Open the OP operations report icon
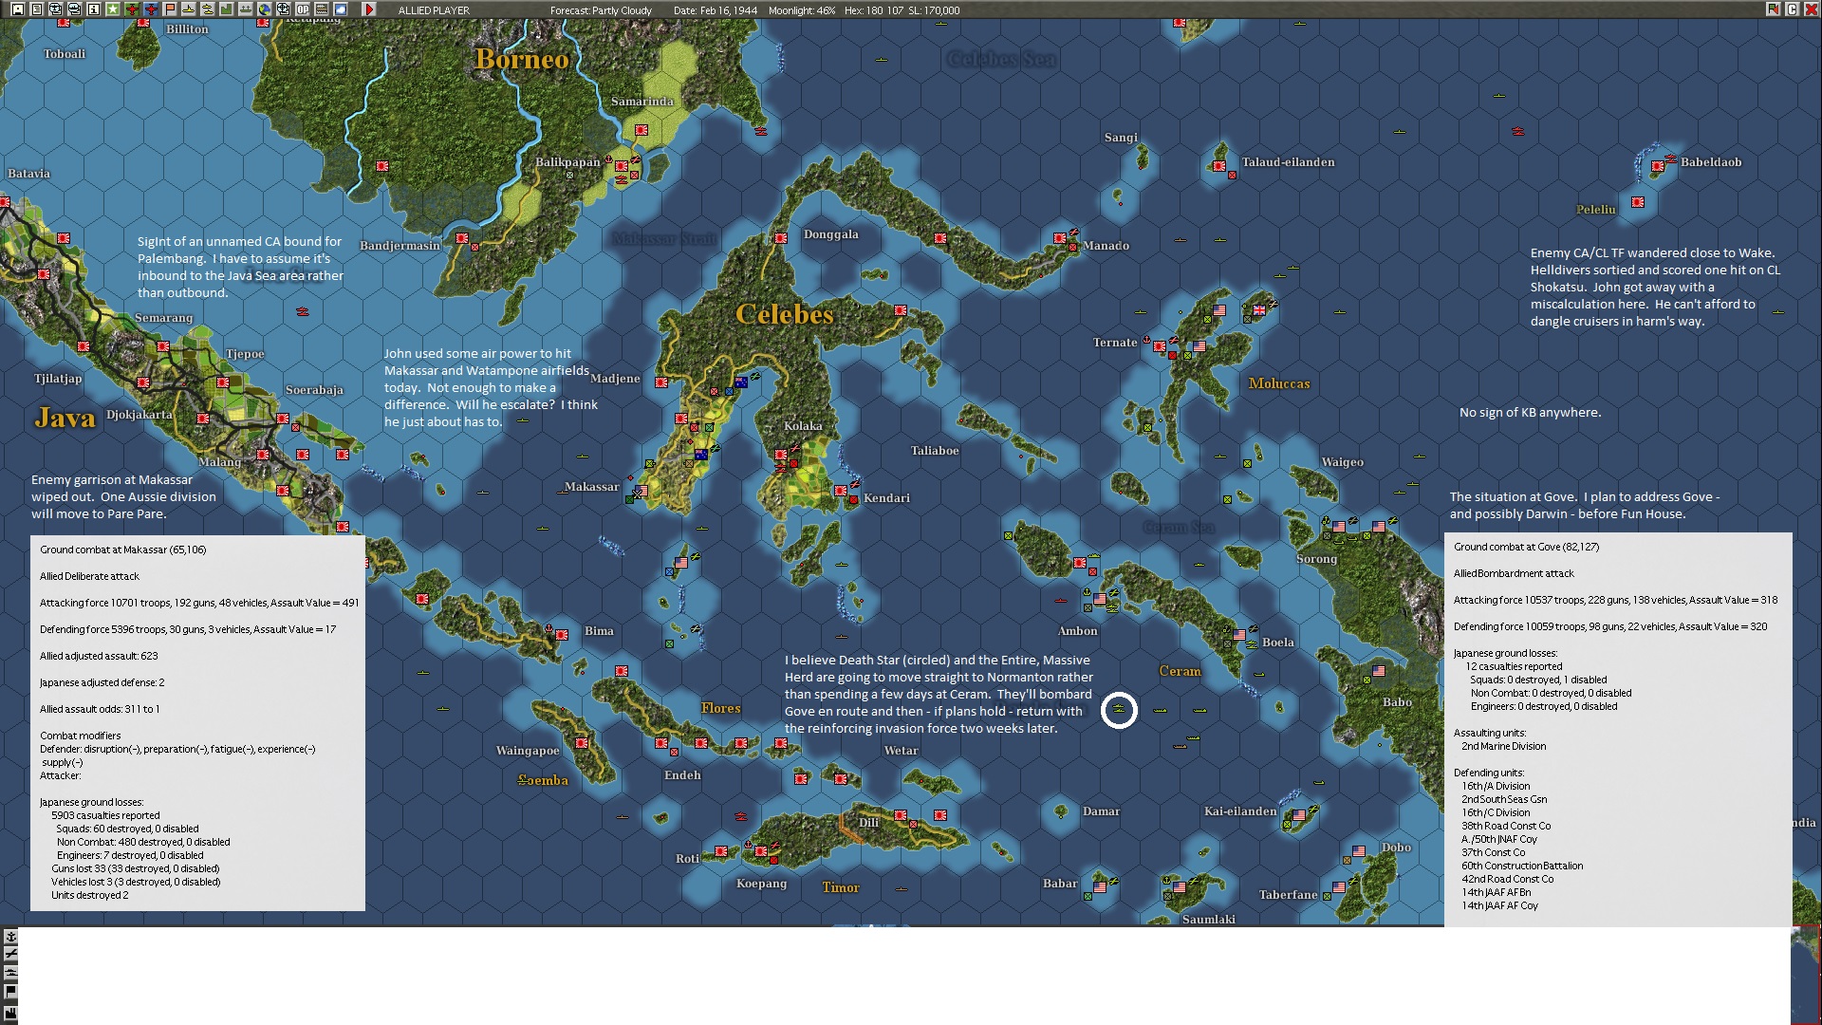This screenshot has height=1025, width=1822. click(302, 9)
